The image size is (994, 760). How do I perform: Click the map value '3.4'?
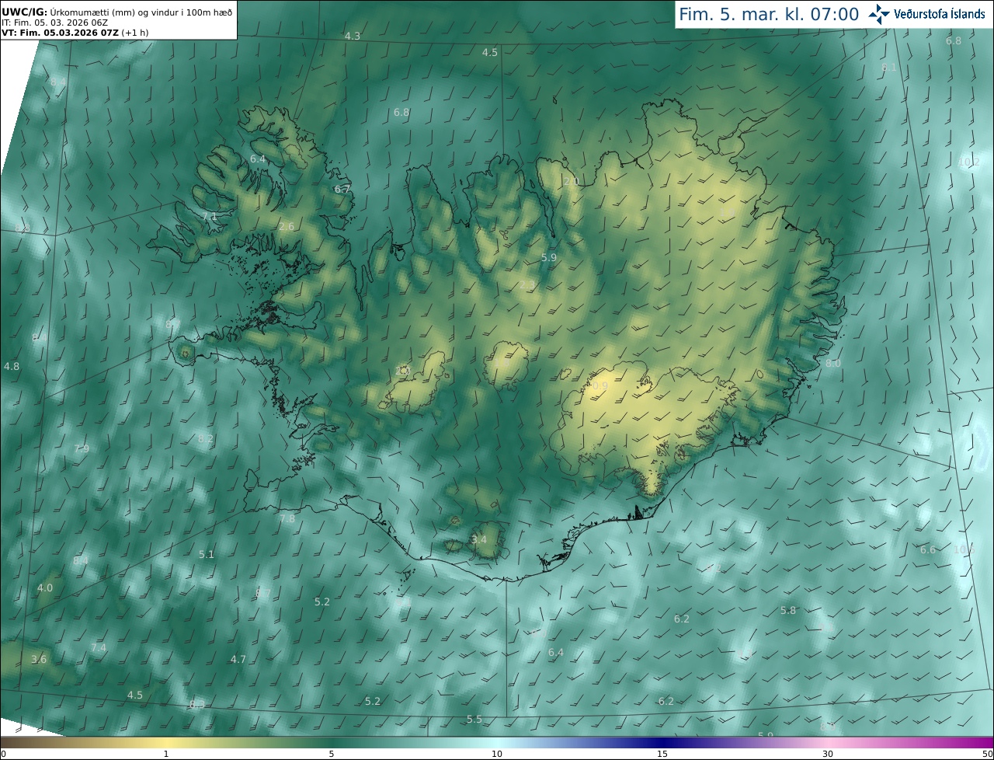pos(479,539)
